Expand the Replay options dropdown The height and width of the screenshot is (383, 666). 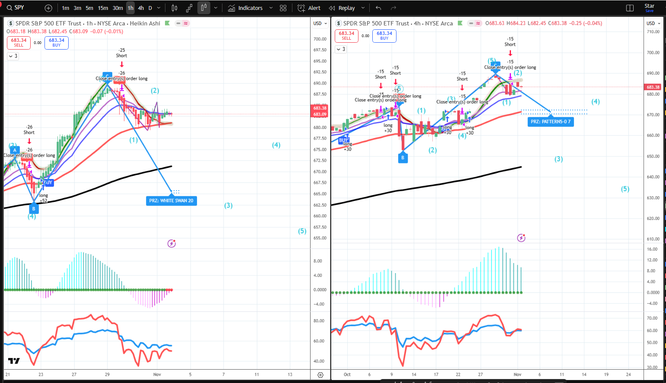click(x=363, y=8)
